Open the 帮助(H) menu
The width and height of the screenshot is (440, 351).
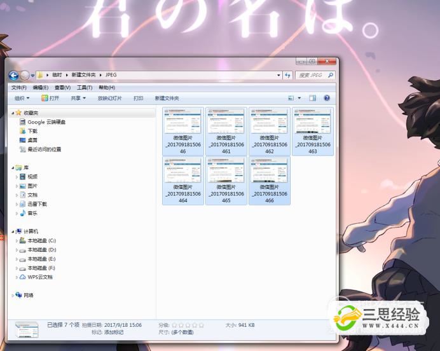(107, 88)
